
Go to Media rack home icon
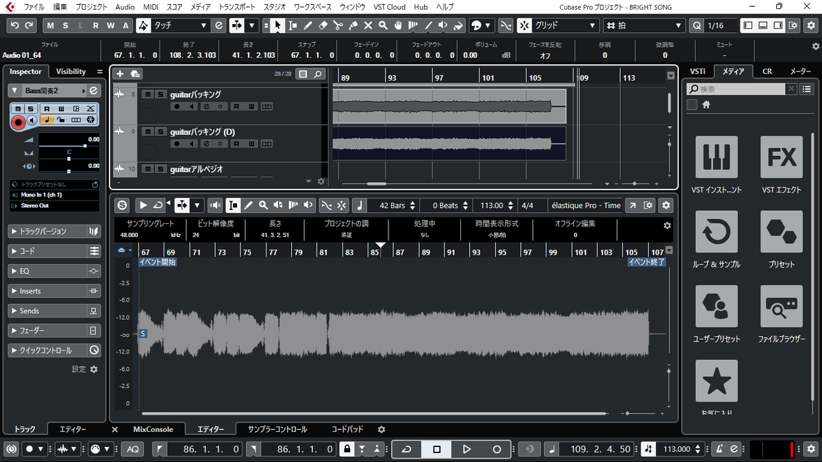point(706,105)
